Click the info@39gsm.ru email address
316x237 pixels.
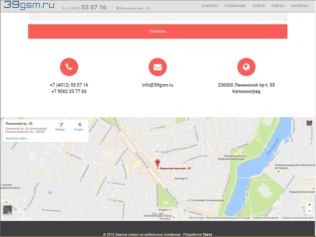click(x=158, y=85)
